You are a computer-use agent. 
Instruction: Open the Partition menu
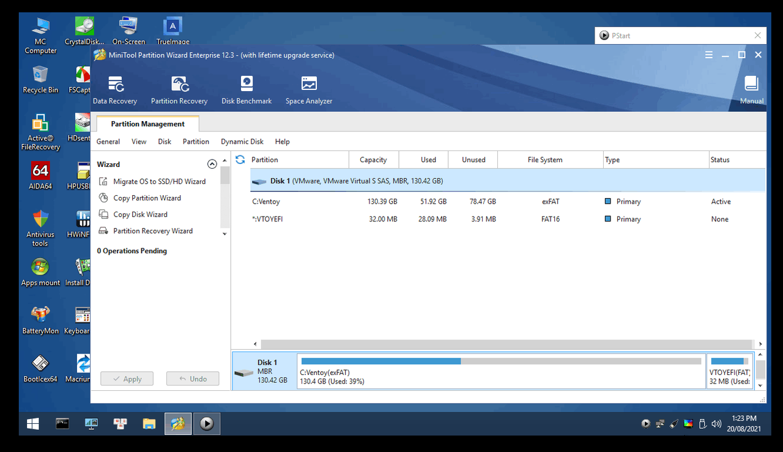coord(196,142)
